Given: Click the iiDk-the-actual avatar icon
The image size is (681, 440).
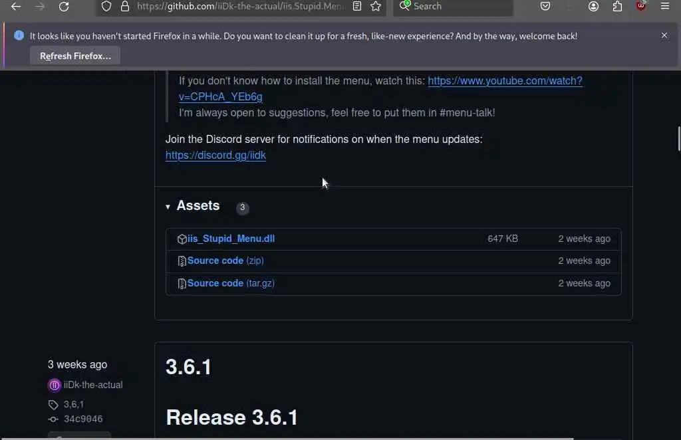Looking at the screenshot, I should tap(55, 385).
